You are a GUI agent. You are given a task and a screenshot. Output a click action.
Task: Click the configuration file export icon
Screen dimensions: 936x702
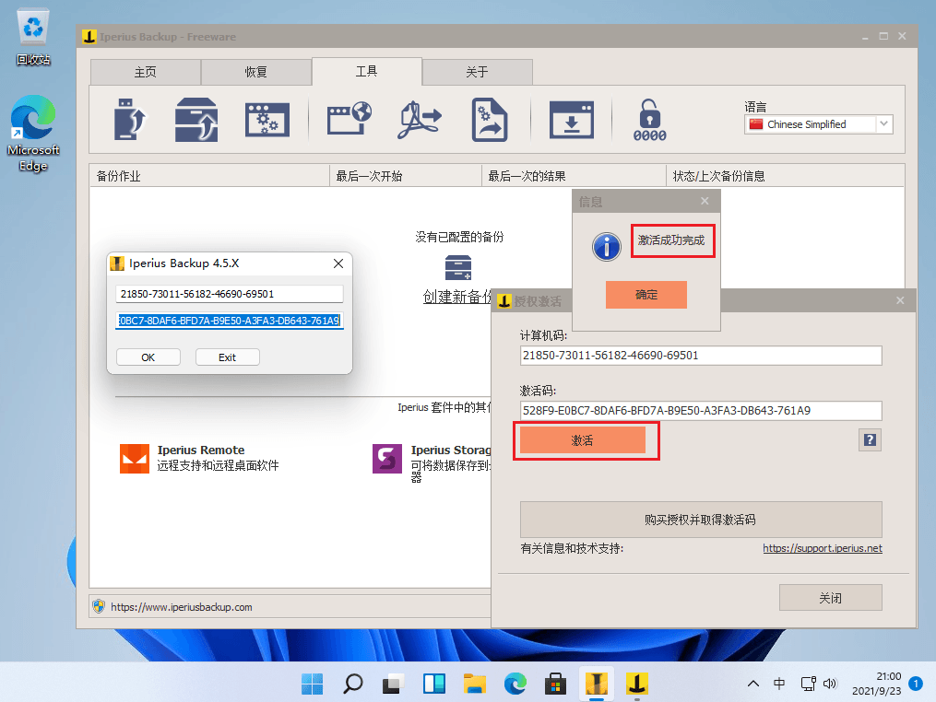(x=490, y=119)
